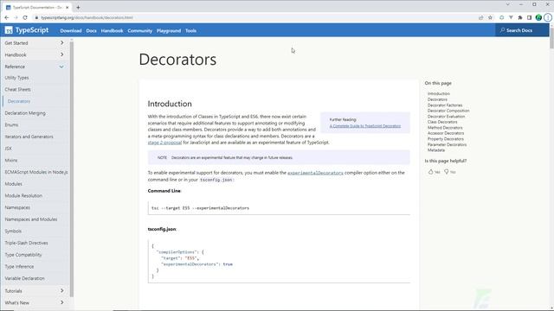554x311 pixels.
Task: Open a new browser tab with the plus
Action: pyautogui.click(x=78, y=7)
